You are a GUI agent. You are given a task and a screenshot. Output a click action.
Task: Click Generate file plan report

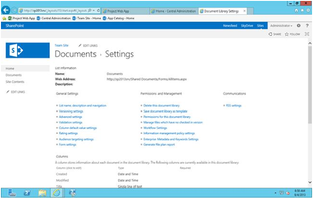click(x=159, y=145)
